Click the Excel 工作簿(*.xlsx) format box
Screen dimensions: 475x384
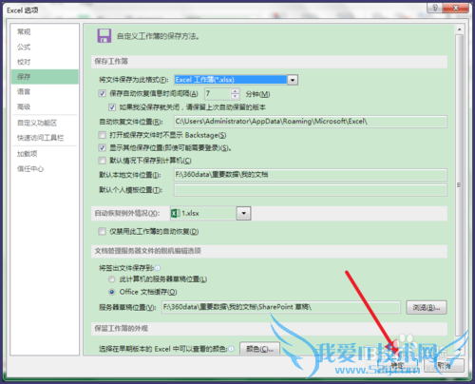pyautogui.click(x=231, y=80)
